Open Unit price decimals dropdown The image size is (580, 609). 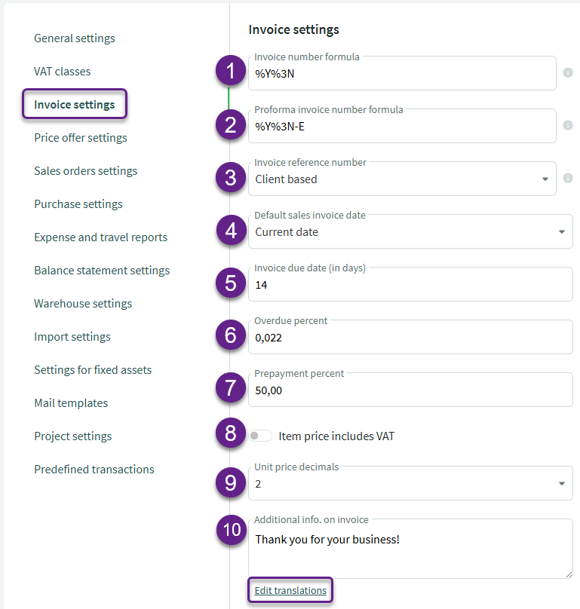tap(410, 484)
